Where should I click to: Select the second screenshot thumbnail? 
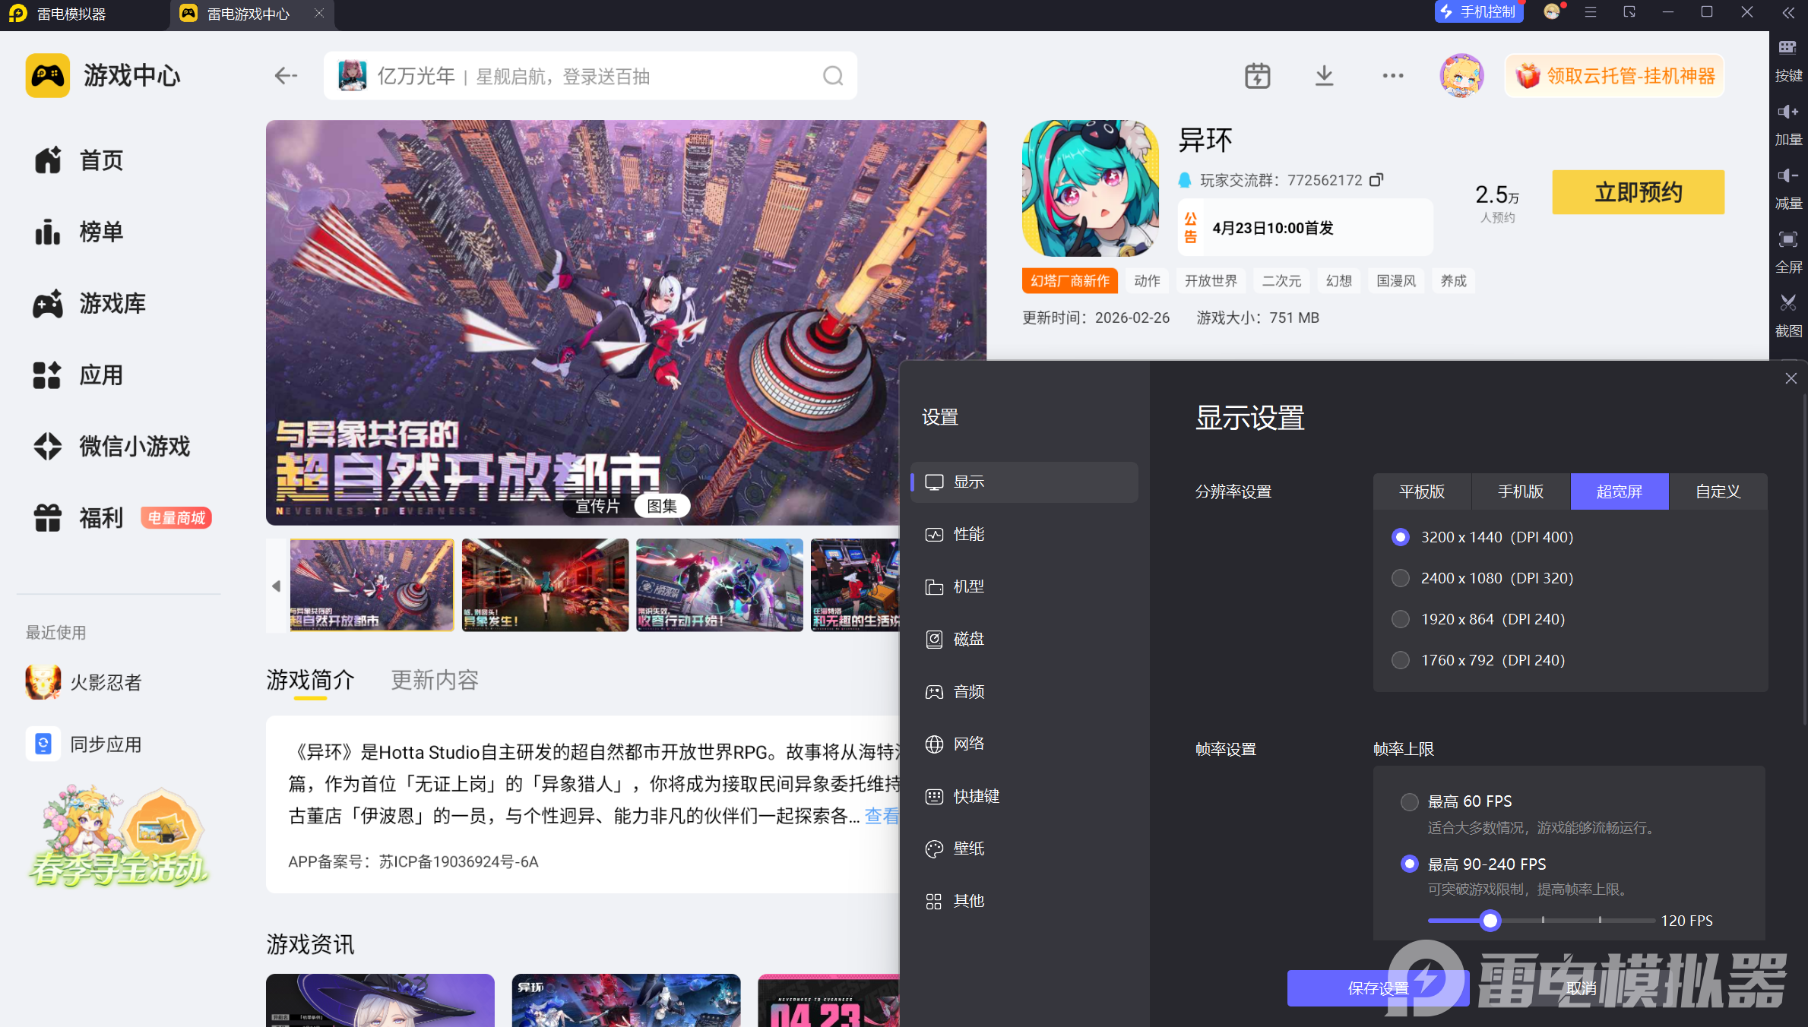[x=545, y=585]
